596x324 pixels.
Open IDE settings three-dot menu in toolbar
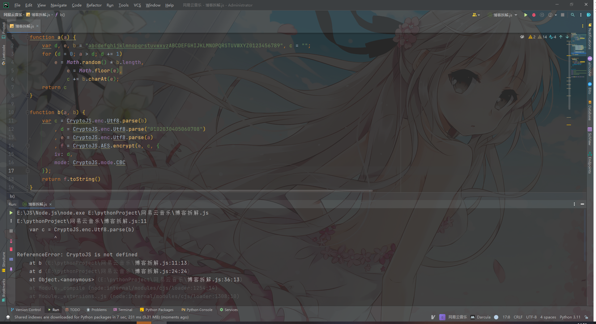[581, 15]
